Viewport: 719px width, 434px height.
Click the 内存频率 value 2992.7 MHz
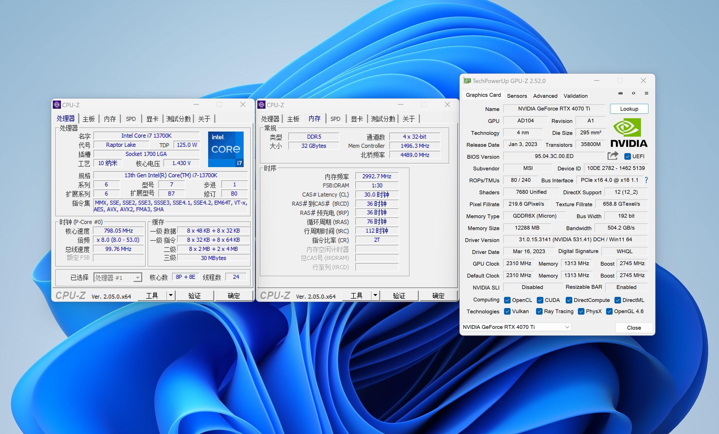[377, 176]
